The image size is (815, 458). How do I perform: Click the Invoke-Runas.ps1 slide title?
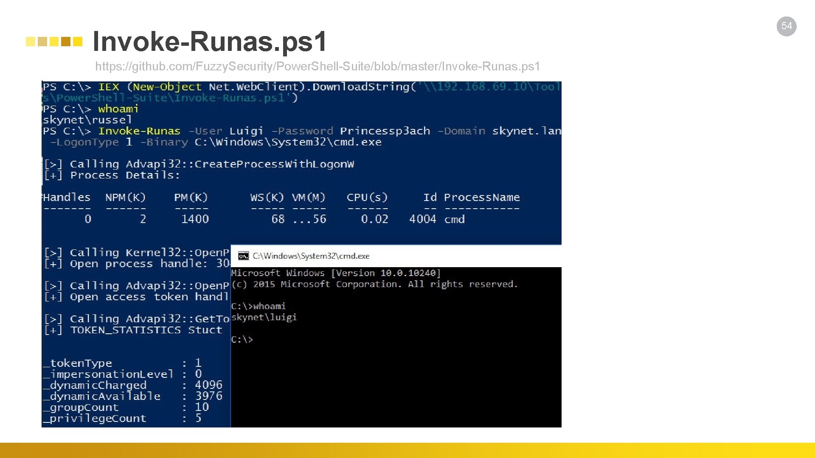tap(210, 42)
